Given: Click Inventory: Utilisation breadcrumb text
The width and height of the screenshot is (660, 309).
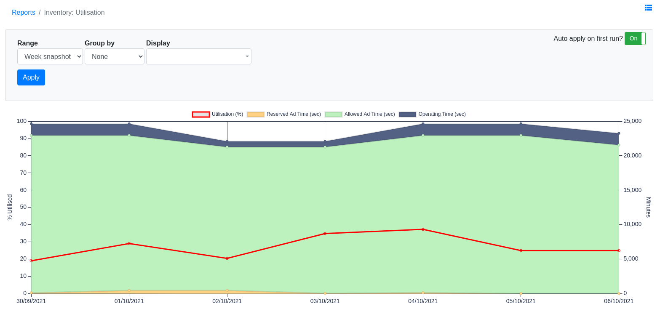Looking at the screenshot, I should click(74, 13).
